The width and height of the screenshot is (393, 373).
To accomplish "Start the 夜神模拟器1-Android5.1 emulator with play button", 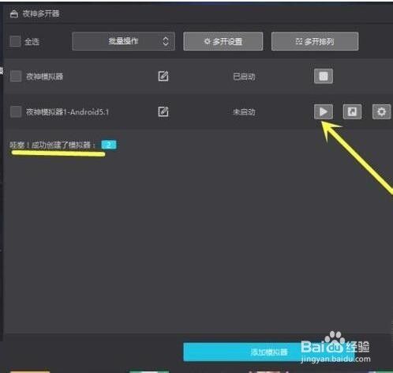I will pos(324,111).
